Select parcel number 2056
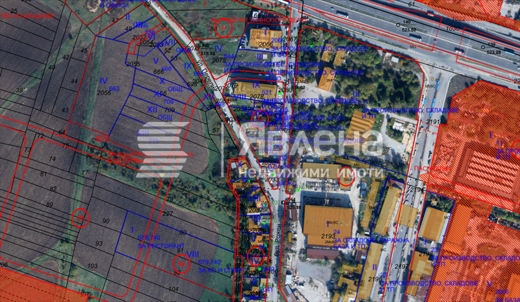This screenshot has width=520, height=302. click(104, 93)
